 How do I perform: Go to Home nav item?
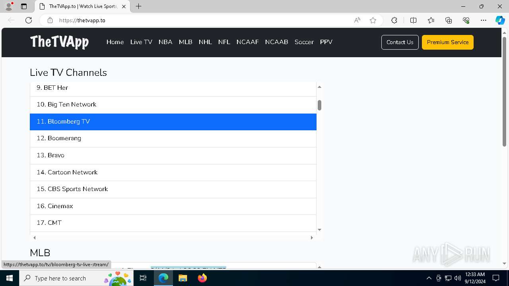tap(115, 42)
